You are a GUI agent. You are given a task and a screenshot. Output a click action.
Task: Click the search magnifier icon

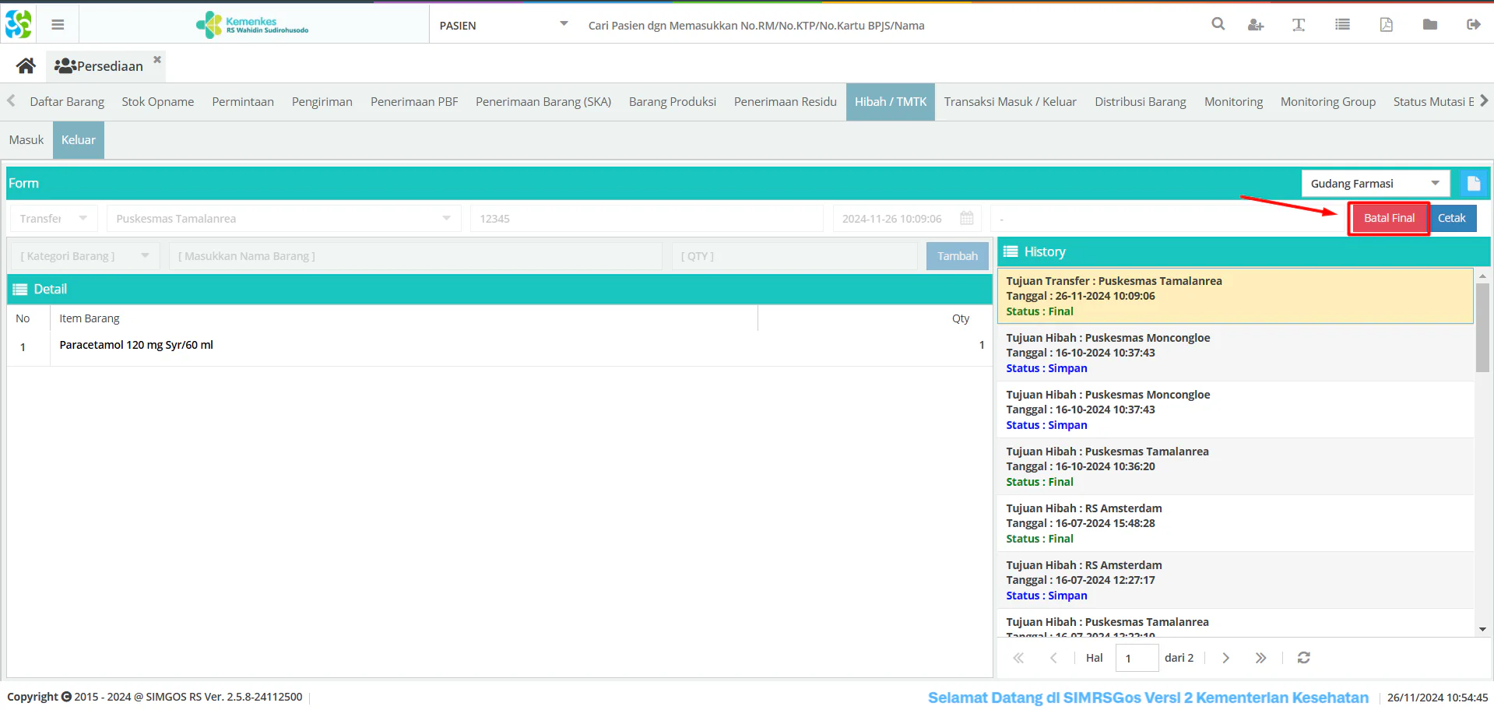1218,25
